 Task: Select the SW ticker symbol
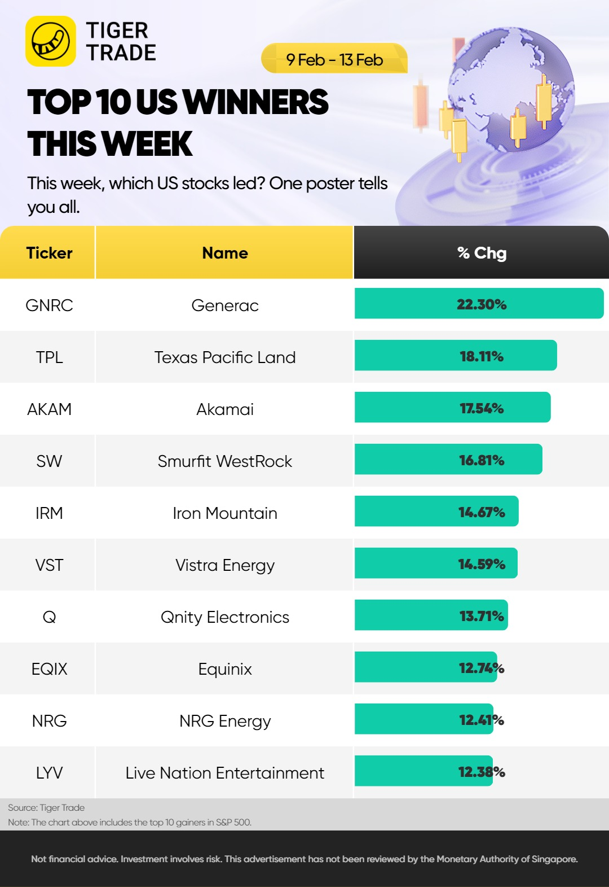click(49, 461)
